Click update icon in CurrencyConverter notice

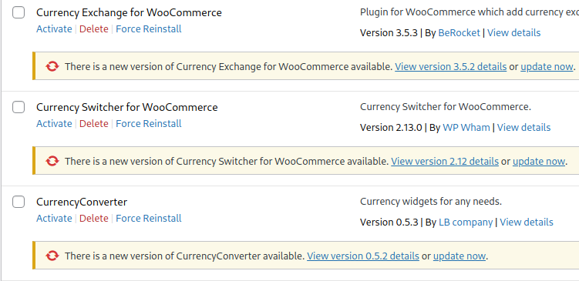(x=52, y=256)
